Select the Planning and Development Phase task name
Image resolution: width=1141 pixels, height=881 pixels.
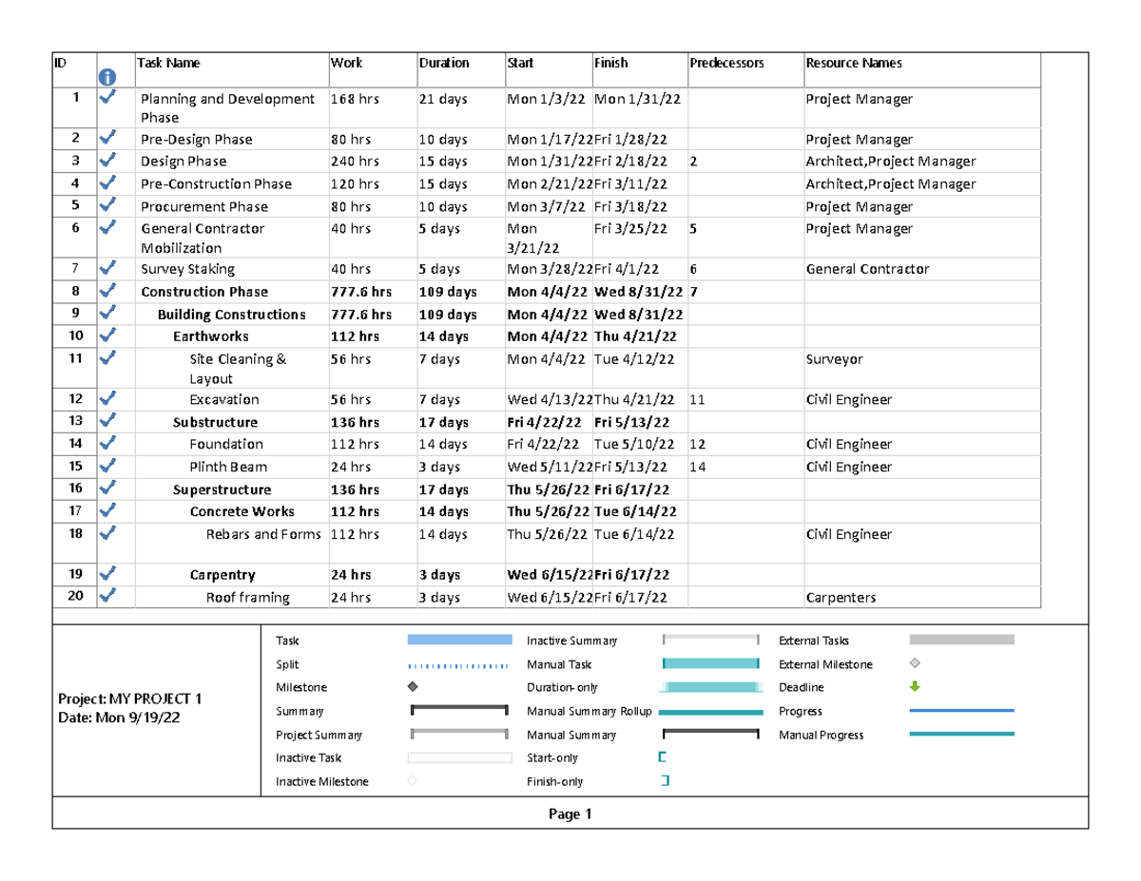227,108
